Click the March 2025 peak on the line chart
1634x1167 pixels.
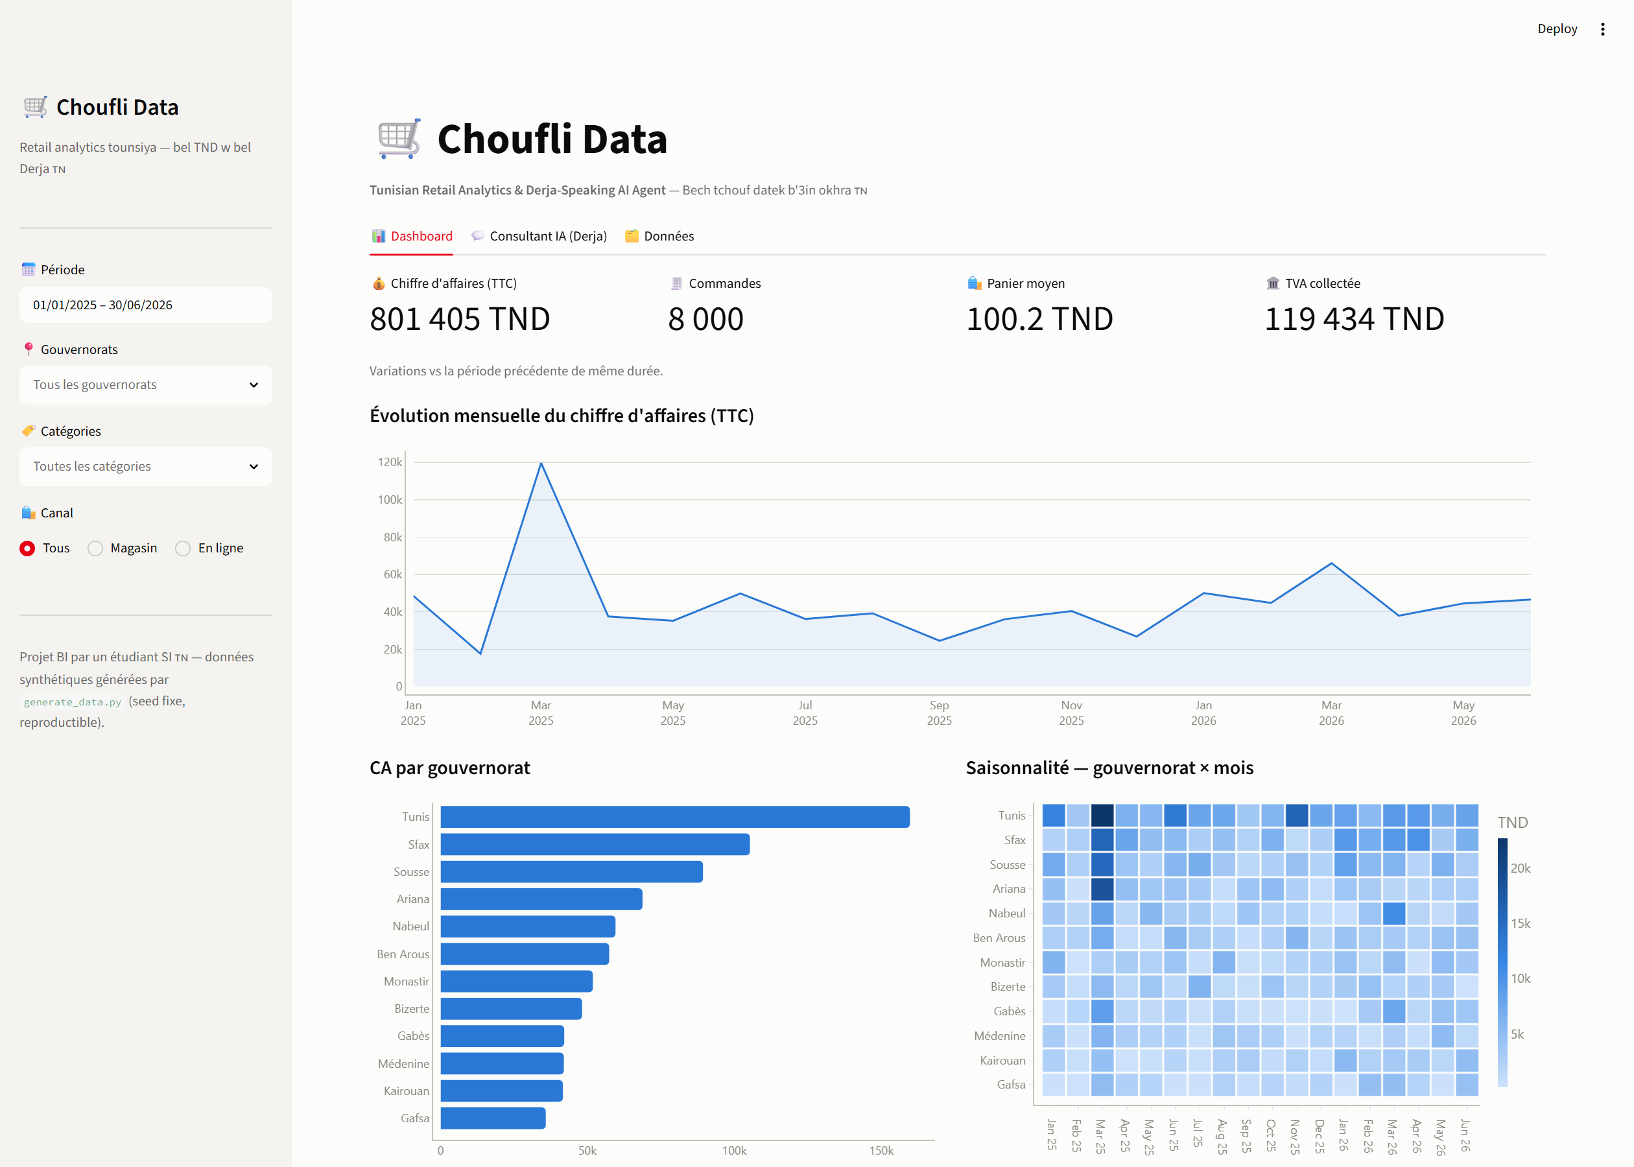pos(541,464)
